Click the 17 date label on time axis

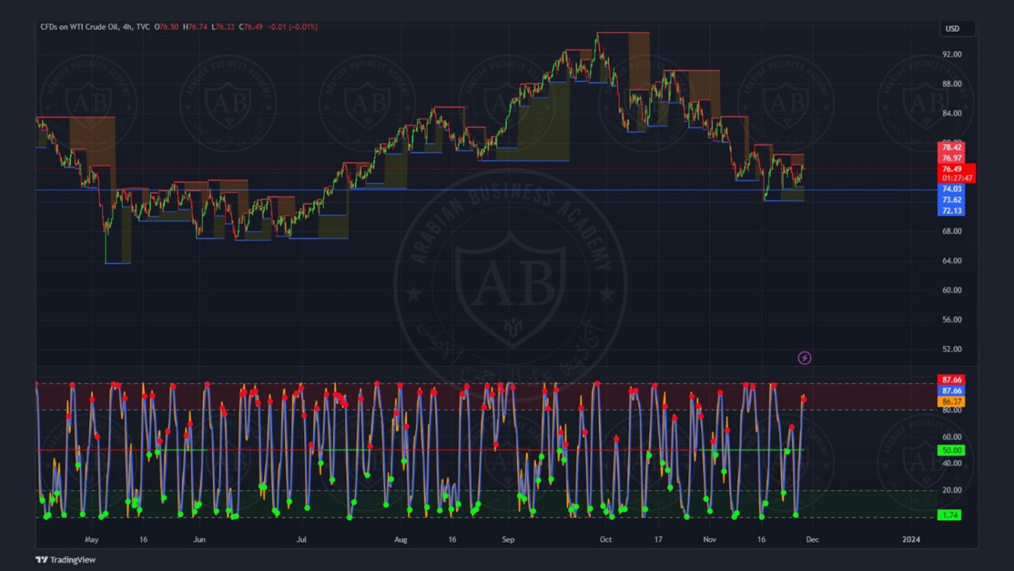coord(658,540)
